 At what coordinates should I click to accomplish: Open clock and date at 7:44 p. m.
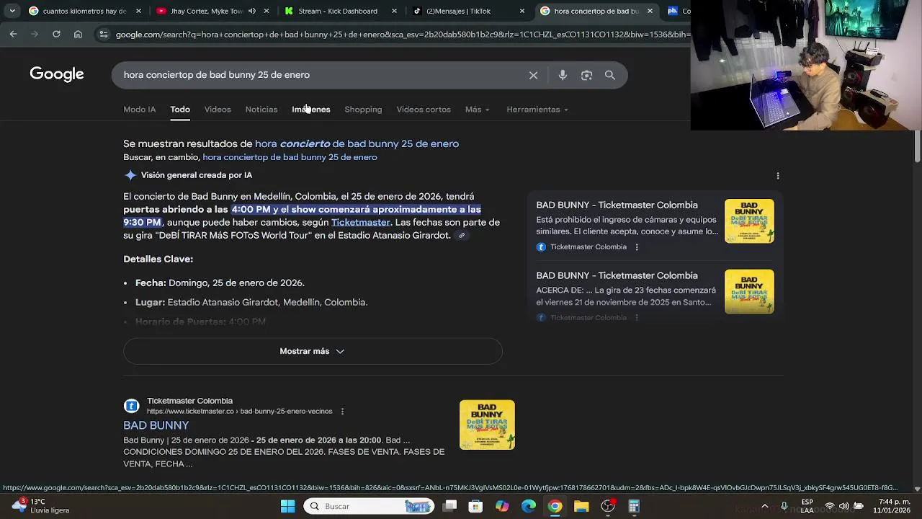click(x=891, y=506)
